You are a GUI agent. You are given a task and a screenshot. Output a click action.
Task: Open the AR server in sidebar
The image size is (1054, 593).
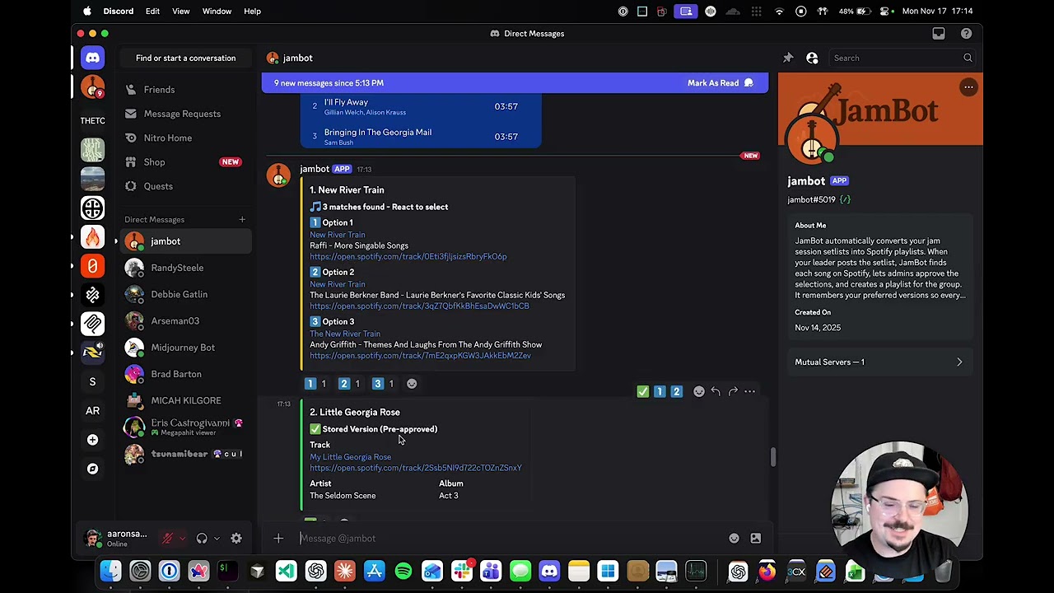[92, 410]
